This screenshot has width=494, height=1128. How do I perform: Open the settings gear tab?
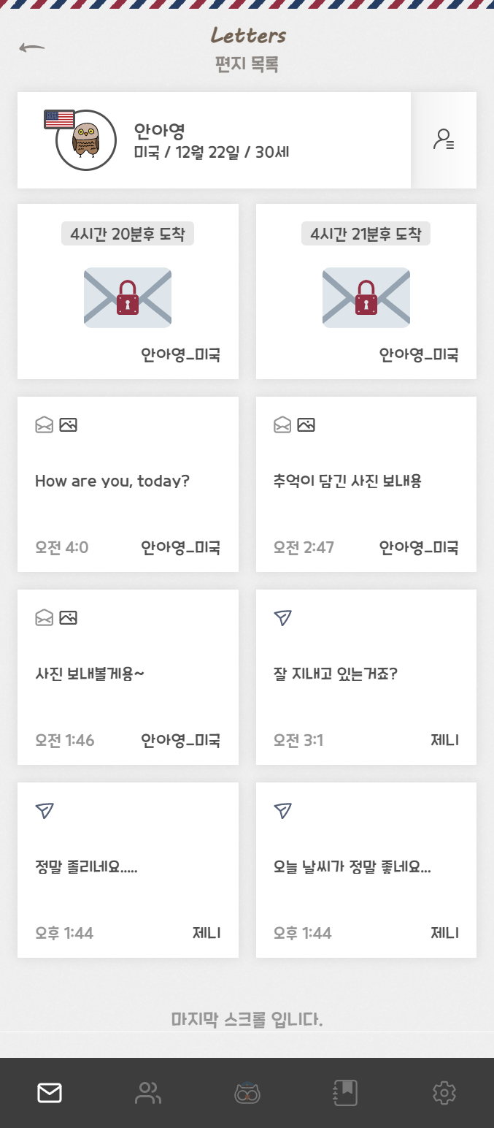(x=444, y=1093)
